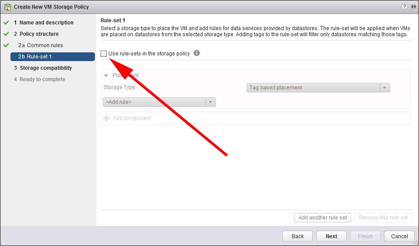The height and width of the screenshot is (246, 419).
Task: Click the info icon beside rule-sets option
Action: coord(197,53)
